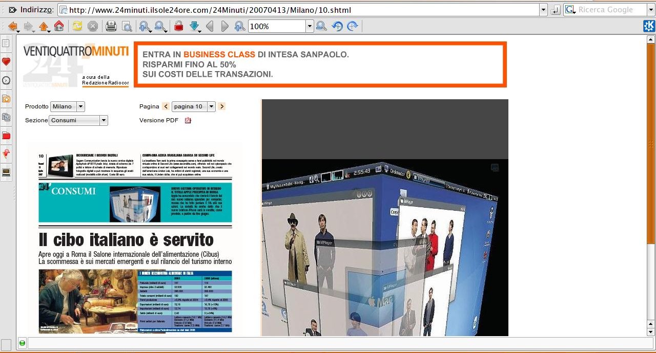The width and height of the screenshot is (656, 353).
Task: Reload the page with the yellow refresh icon
Action: 77,26
